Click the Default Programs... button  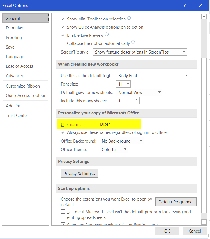pyautogui.click(x=176, y=202)
